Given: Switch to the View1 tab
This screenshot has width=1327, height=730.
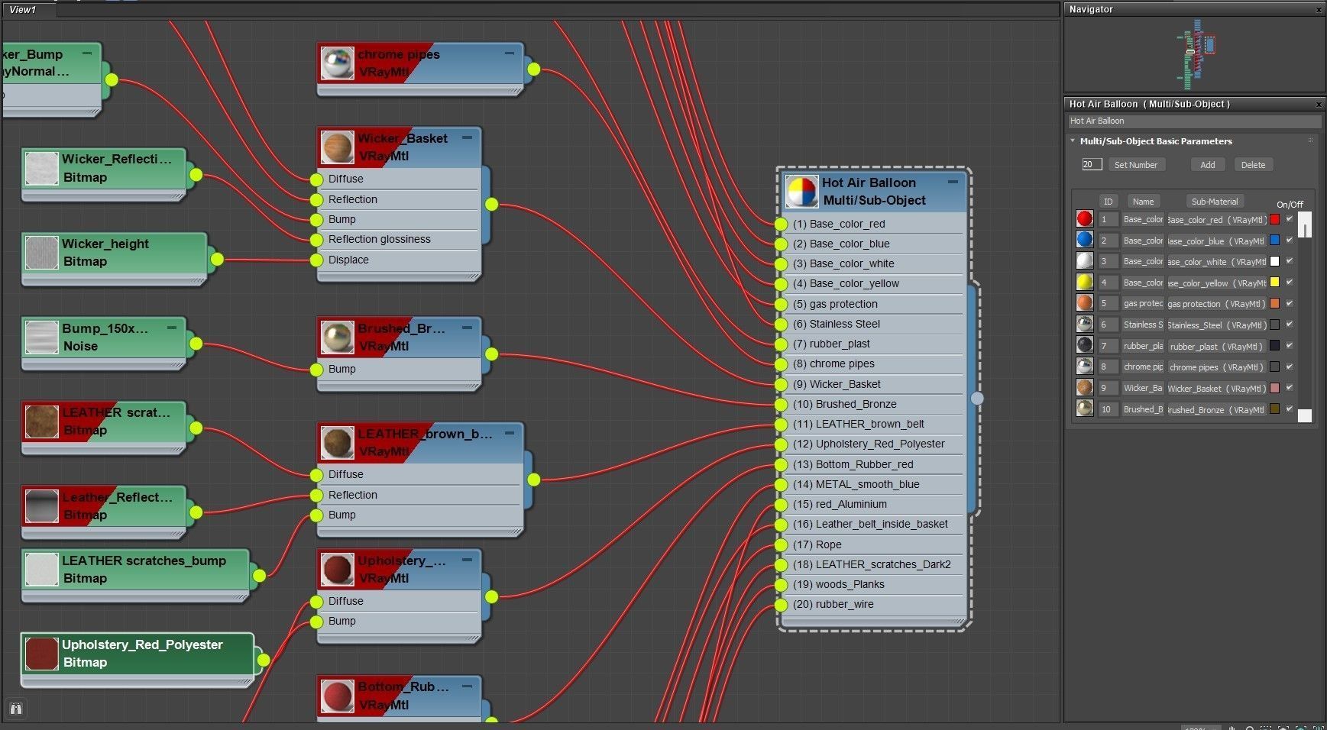Looking at the screenshot, I should point(28,10).
